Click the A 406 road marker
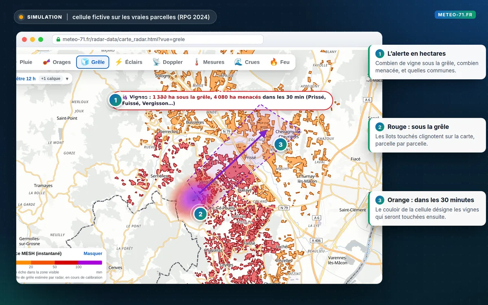The image size is (488, 305). pyautogui.click(x=315, y=241)
